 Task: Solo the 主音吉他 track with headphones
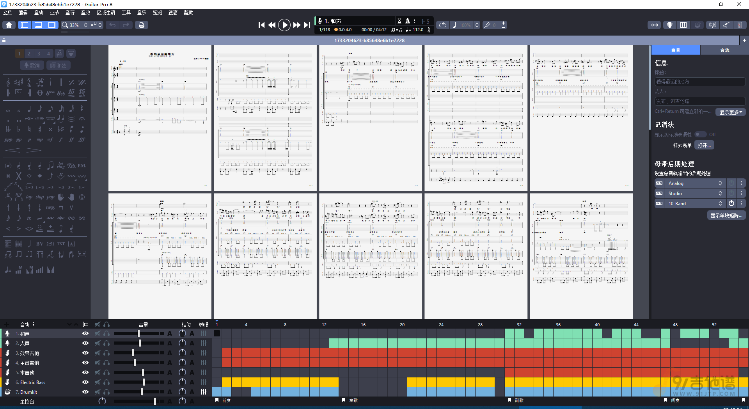106,363
